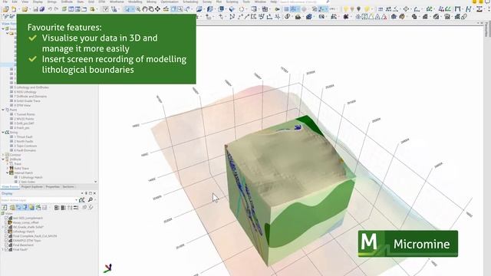Viewport: 491px width, 276px height.
Task: Expand the Contour tree node
Action: [3, 155]
